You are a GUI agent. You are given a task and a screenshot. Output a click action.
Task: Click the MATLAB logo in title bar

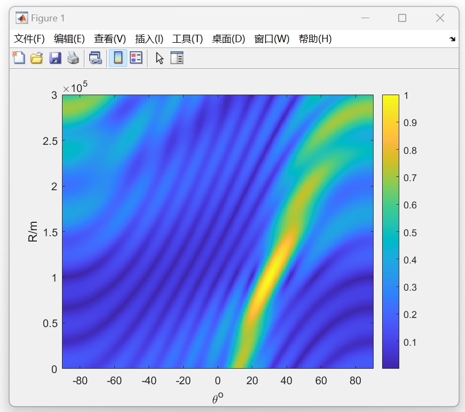[x=22, y=18]
